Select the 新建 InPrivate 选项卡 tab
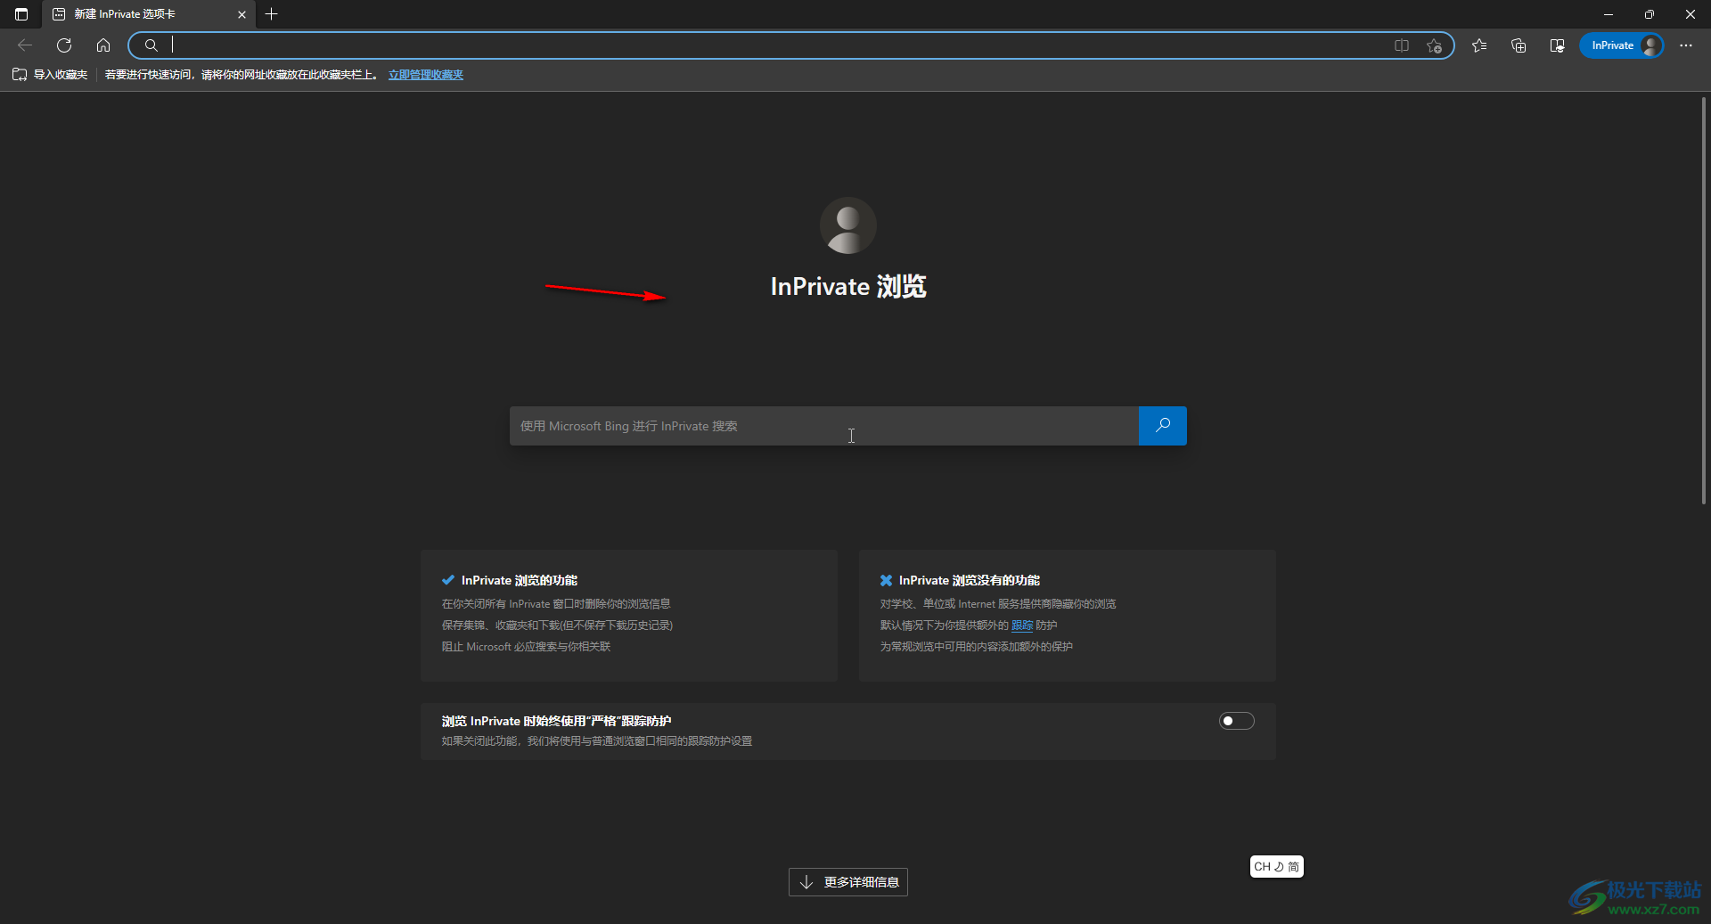The height and width of the screenshot is (924, 1711). pos(148,14)
